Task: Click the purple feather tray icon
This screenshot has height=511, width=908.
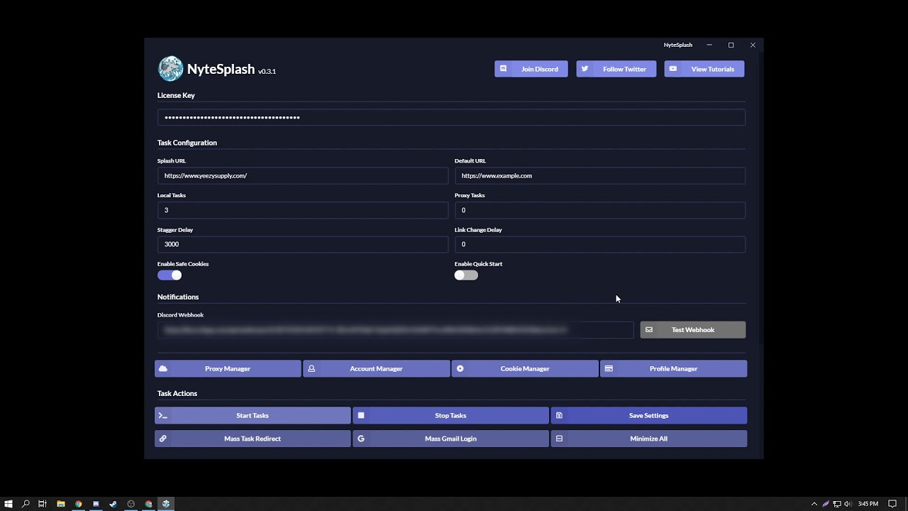Action: click(826, 504)
